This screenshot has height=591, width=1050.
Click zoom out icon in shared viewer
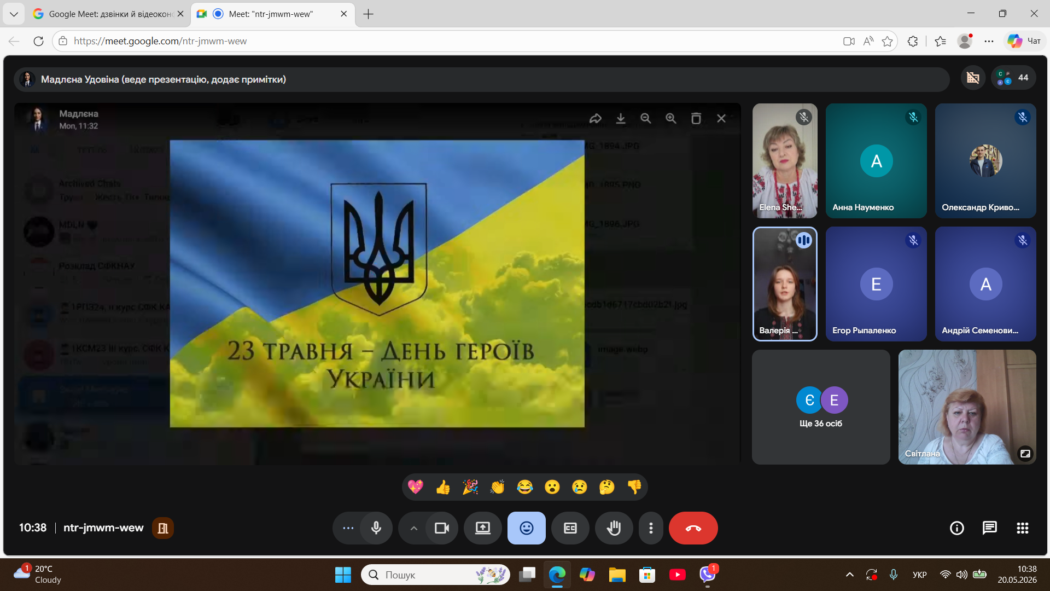click(646, 118)
